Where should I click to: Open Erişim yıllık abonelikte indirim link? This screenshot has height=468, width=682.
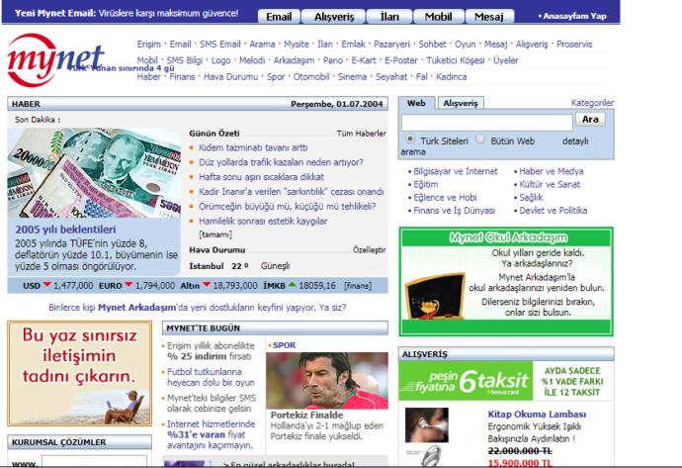(x=211, y=351)
